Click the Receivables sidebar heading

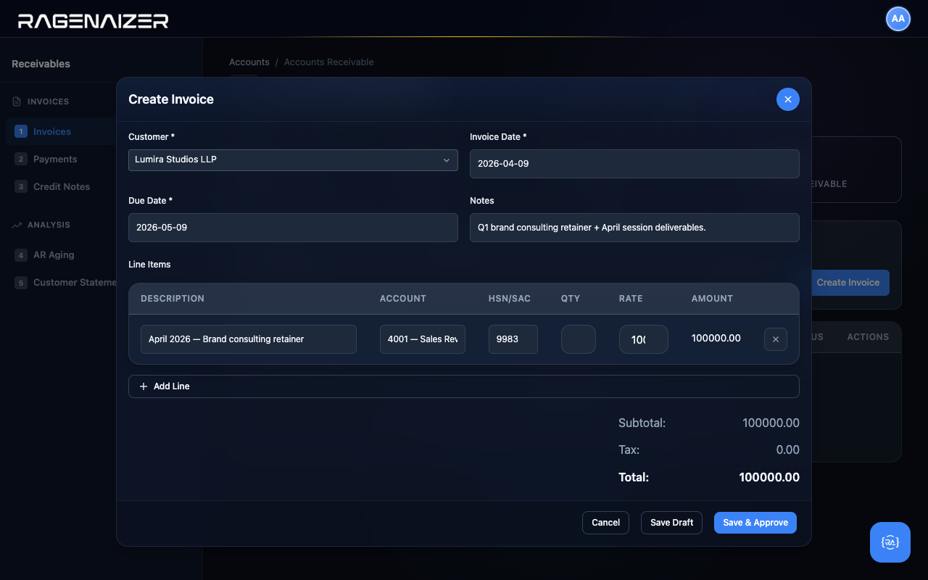pyautogui.click(x=41, y=64)
